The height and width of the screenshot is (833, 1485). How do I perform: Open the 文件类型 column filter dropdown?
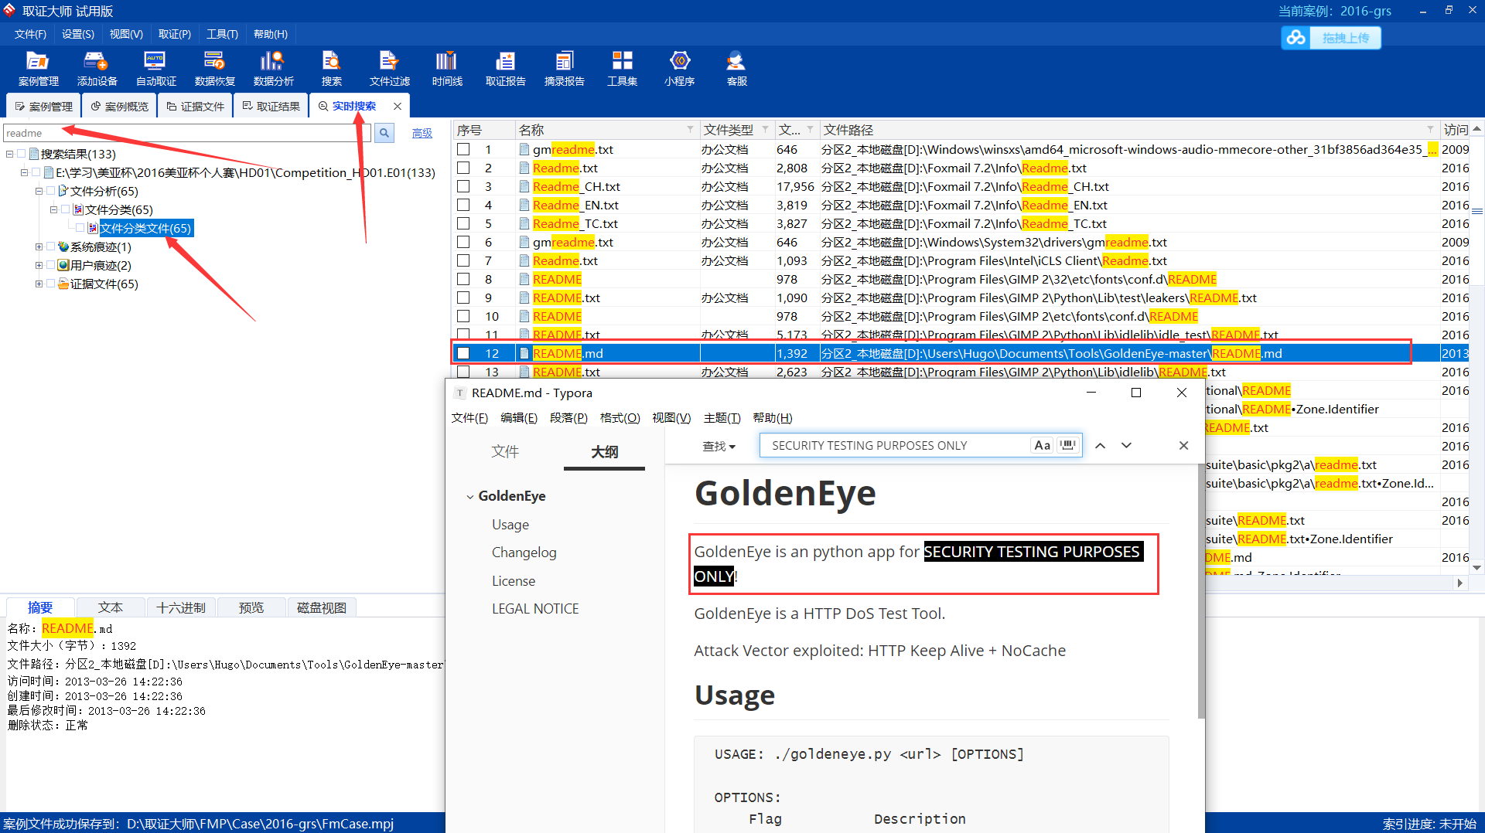(x=765, y=130)
